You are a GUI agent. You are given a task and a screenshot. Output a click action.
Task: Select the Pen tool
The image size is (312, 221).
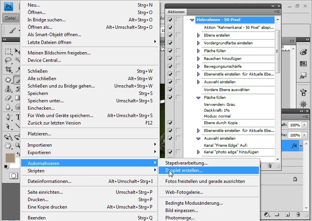coord(8,117)
